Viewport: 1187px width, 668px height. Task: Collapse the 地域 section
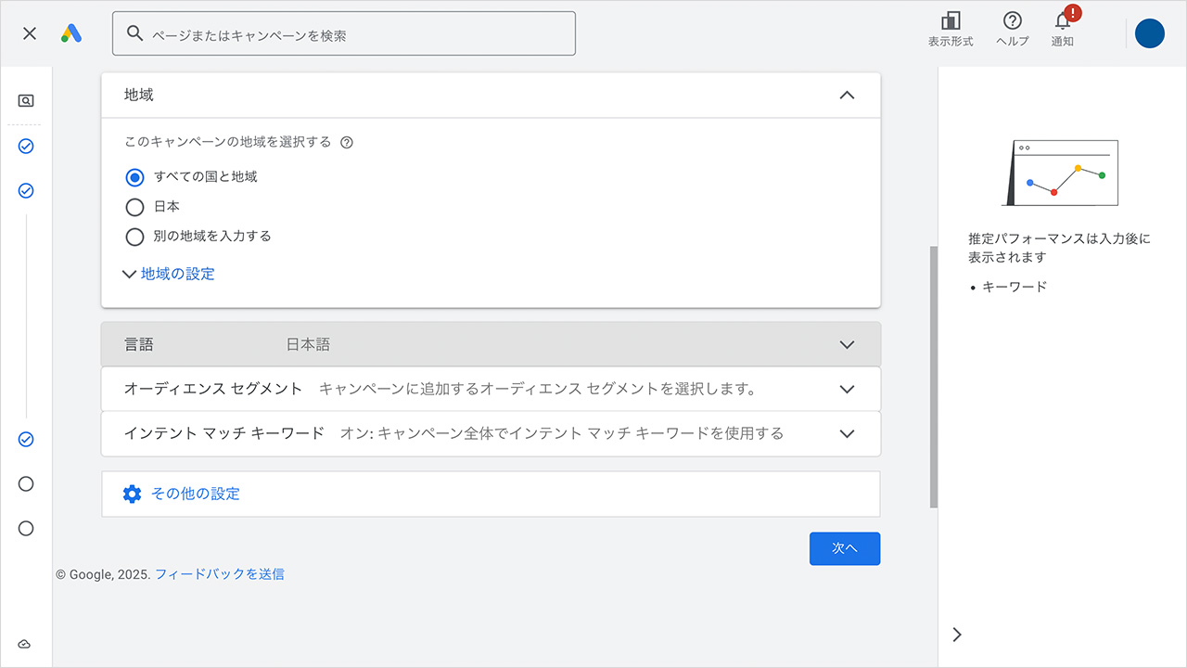[x=846, y=95]
